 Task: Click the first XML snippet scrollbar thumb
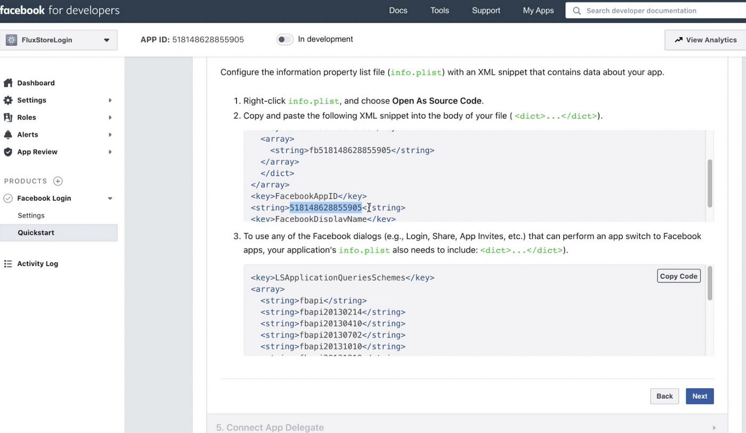click(710, 183)
